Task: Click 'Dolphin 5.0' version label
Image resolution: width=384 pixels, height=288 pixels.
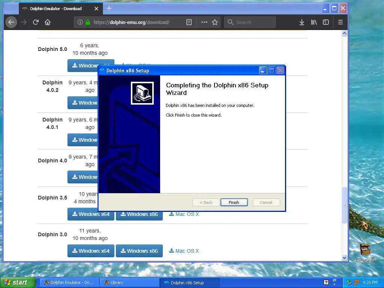Action: [x=52, y=49]
